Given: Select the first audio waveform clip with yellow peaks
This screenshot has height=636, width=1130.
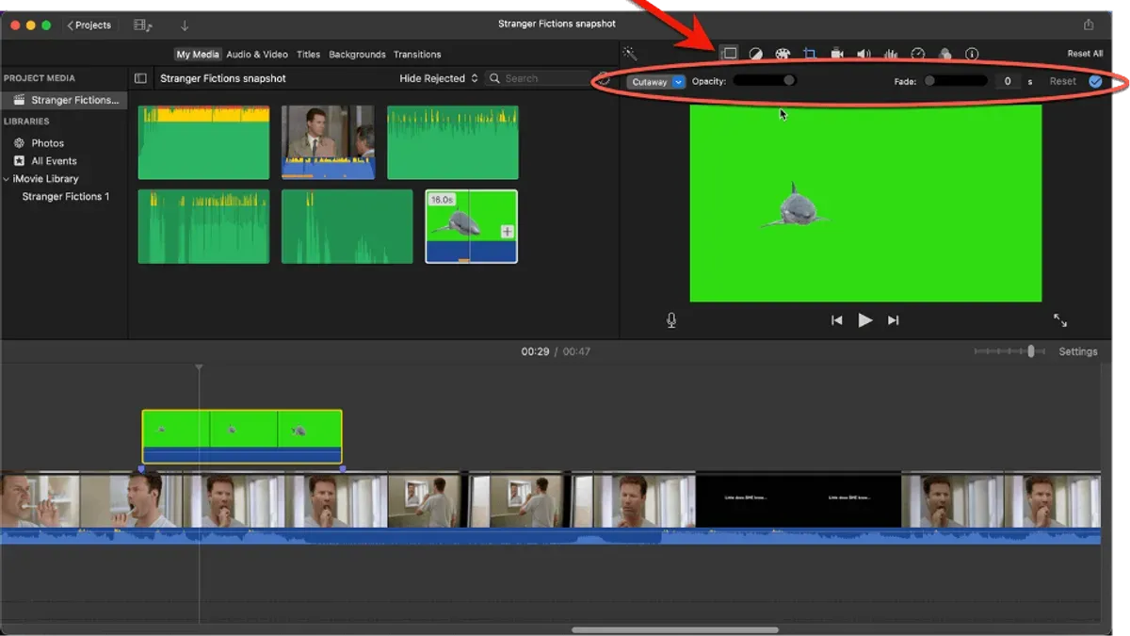Looking at the screenshot, I should coord(203,142).
